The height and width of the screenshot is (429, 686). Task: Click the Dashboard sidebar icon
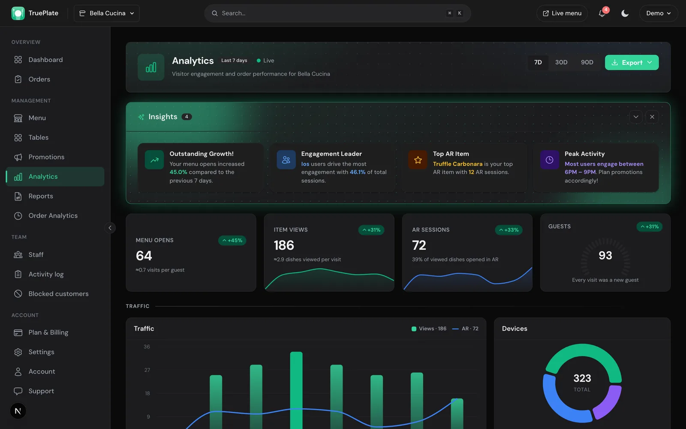pos(18,60)
